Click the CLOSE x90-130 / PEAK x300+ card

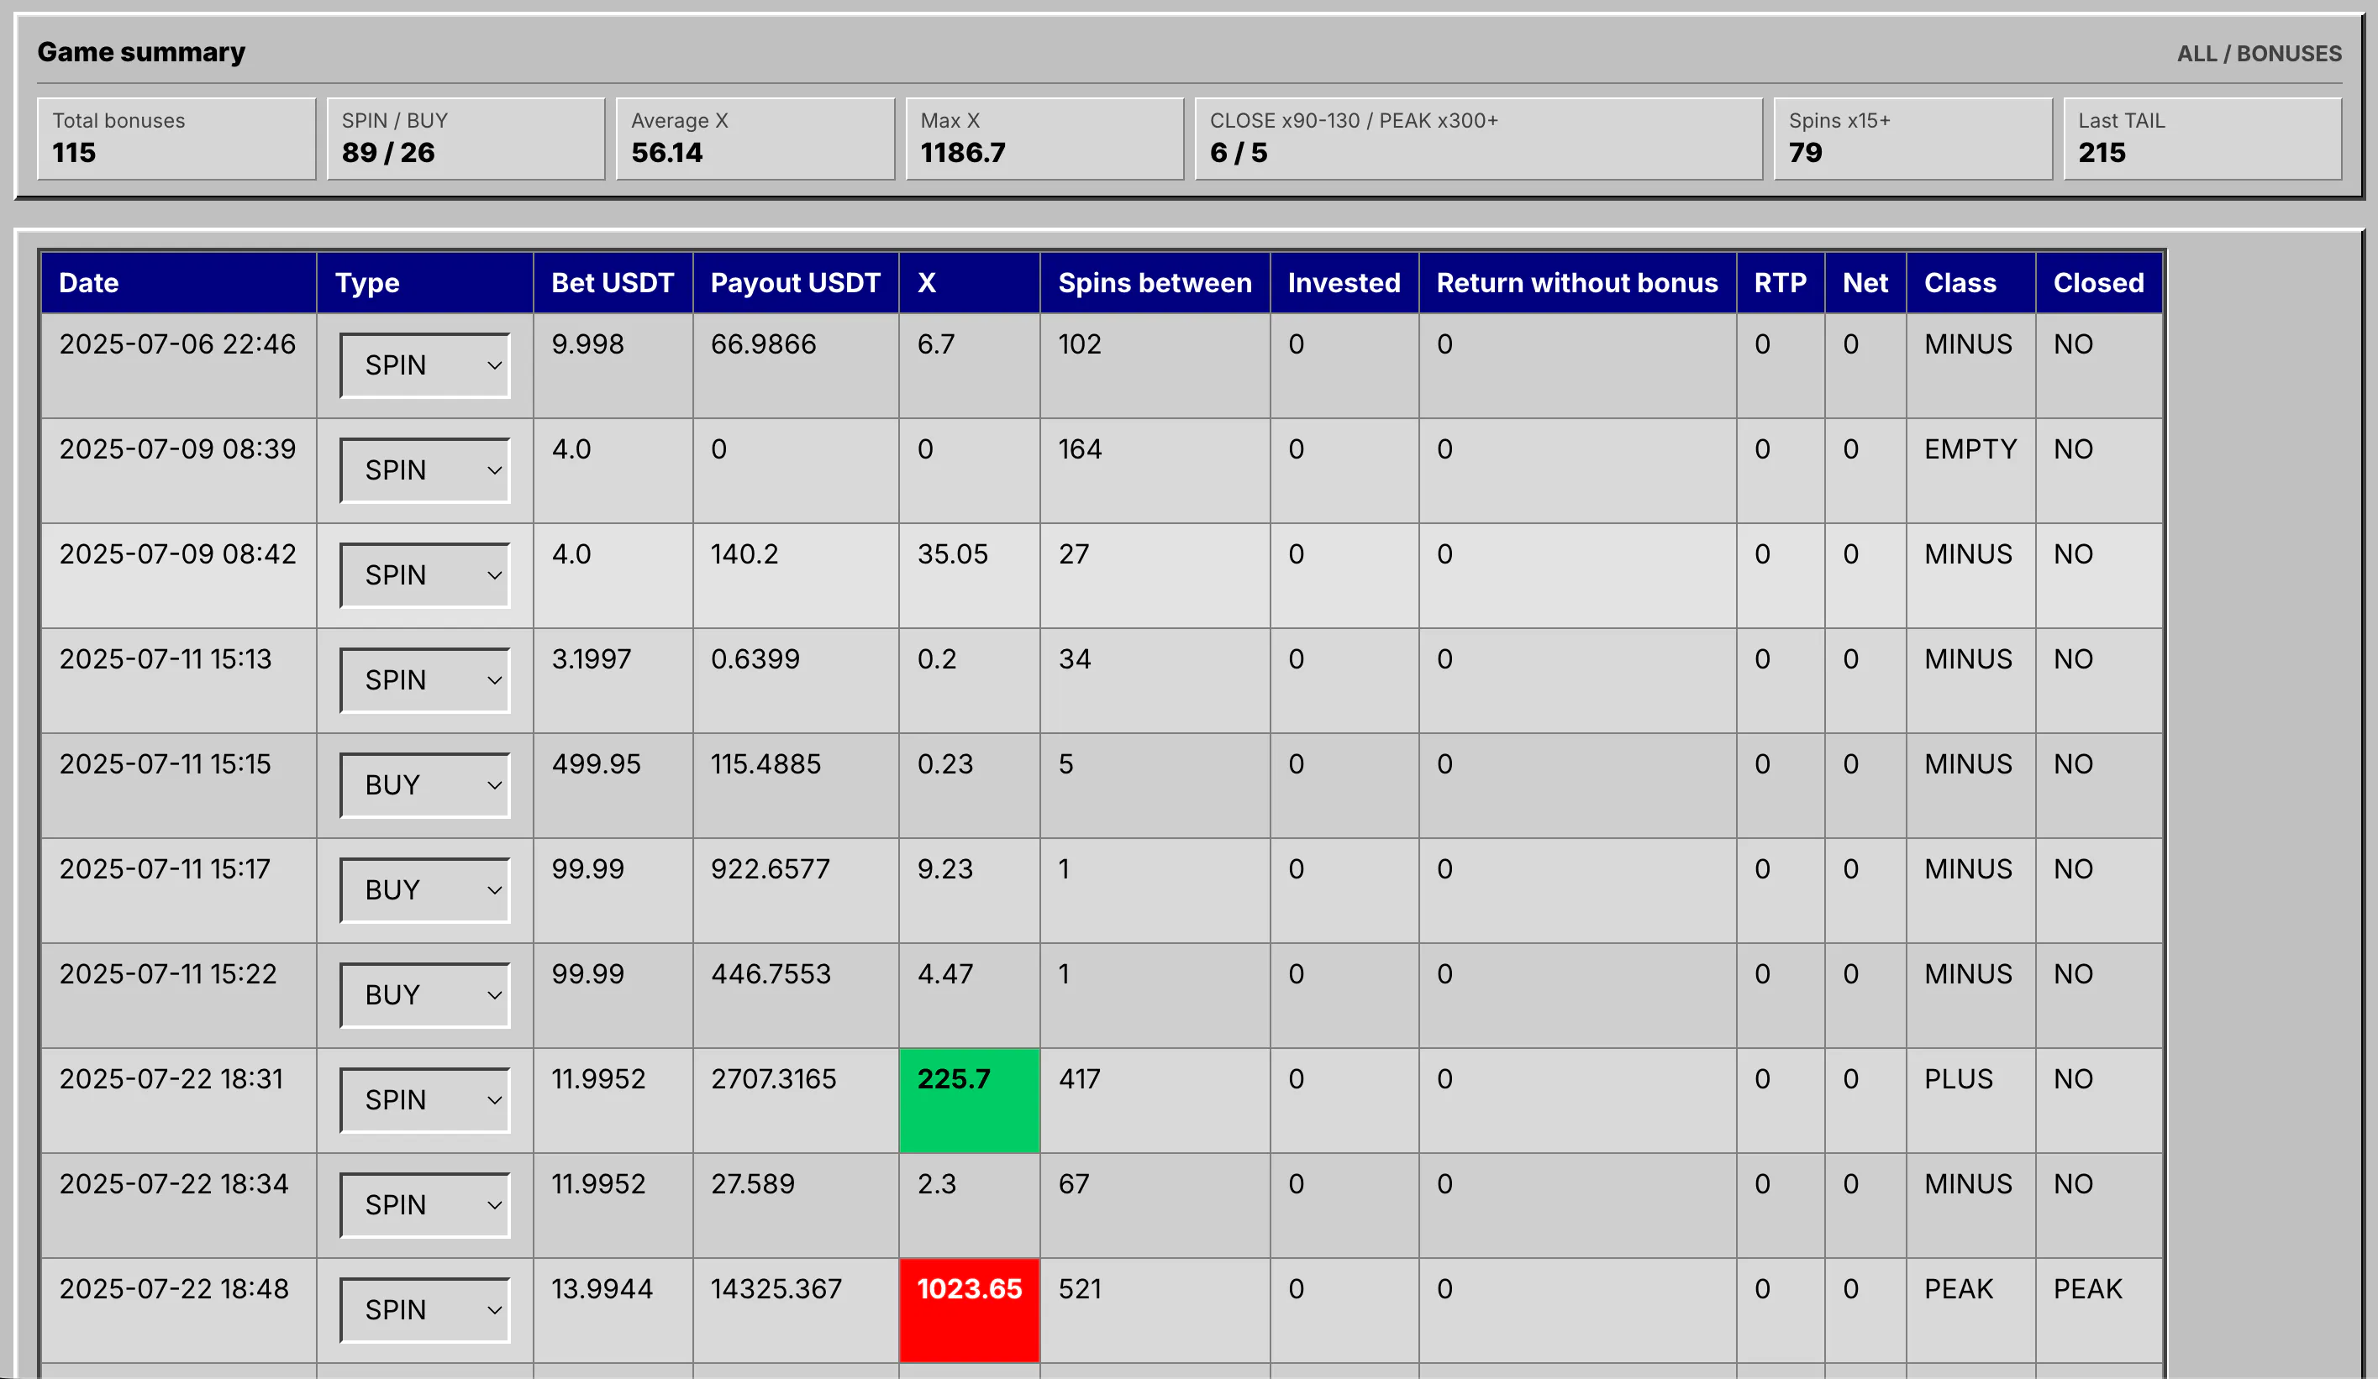1479,139
